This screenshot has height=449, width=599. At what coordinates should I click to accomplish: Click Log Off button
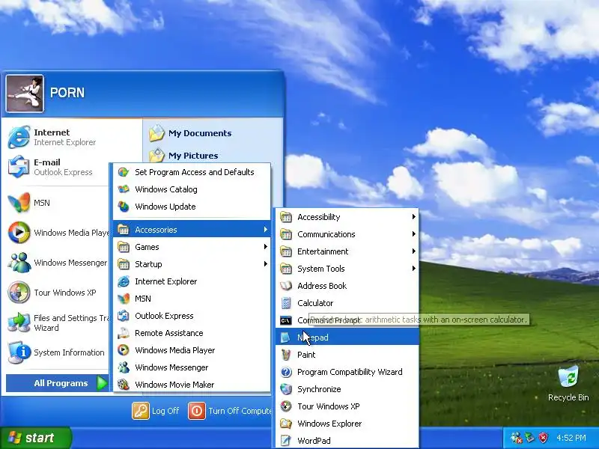point(156,411)
